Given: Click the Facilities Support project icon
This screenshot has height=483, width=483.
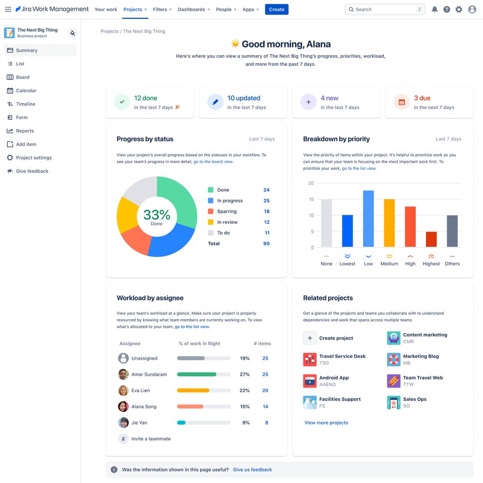Looking at the screenshot, I should pyautogui.click(x=309, y=402).
